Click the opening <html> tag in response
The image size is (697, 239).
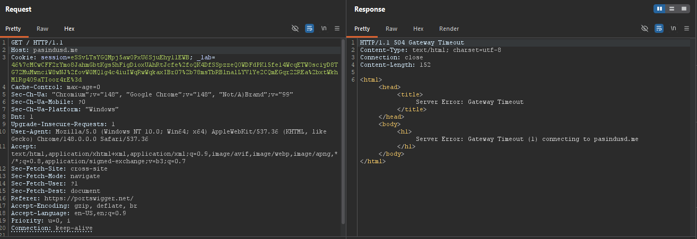[371, 79]
